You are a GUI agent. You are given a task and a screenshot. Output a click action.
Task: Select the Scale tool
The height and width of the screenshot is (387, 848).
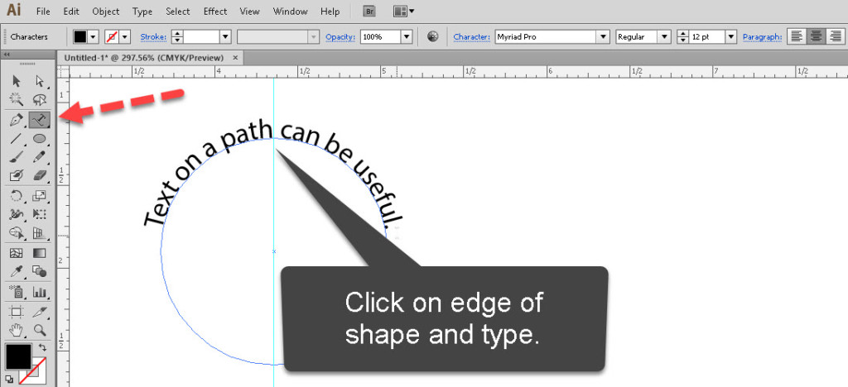pos(40,196)
